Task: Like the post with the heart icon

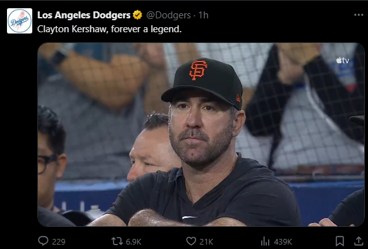Action: coord(191,241)
